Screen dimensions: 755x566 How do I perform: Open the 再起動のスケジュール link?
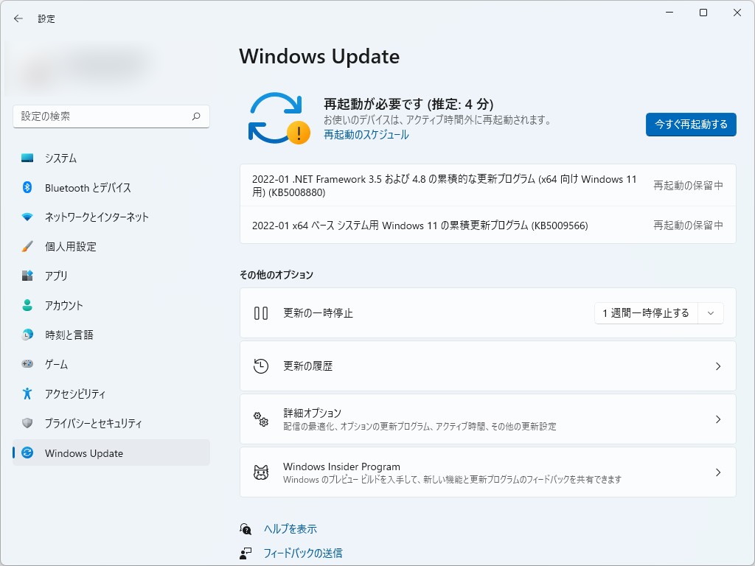[366, 136]
